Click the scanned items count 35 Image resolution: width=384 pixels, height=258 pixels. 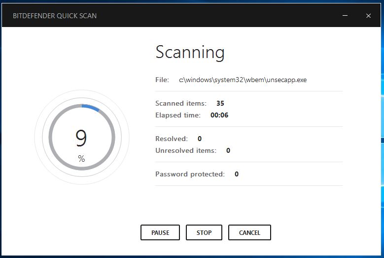point(220,103)
